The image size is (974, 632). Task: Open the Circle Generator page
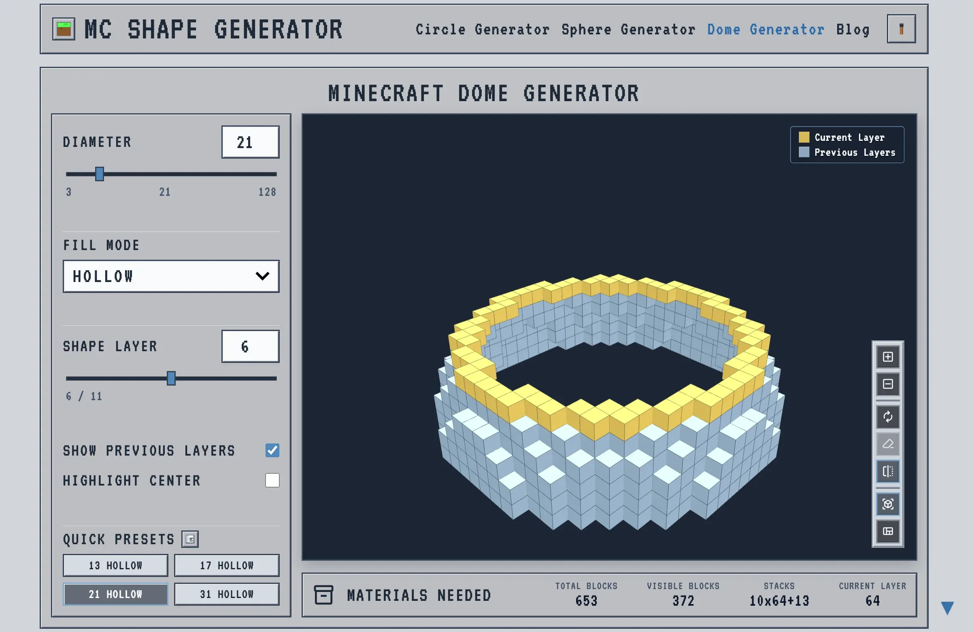click(483, 30)
